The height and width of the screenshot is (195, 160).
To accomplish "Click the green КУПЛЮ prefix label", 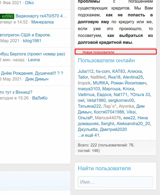I will coord(7,16).
